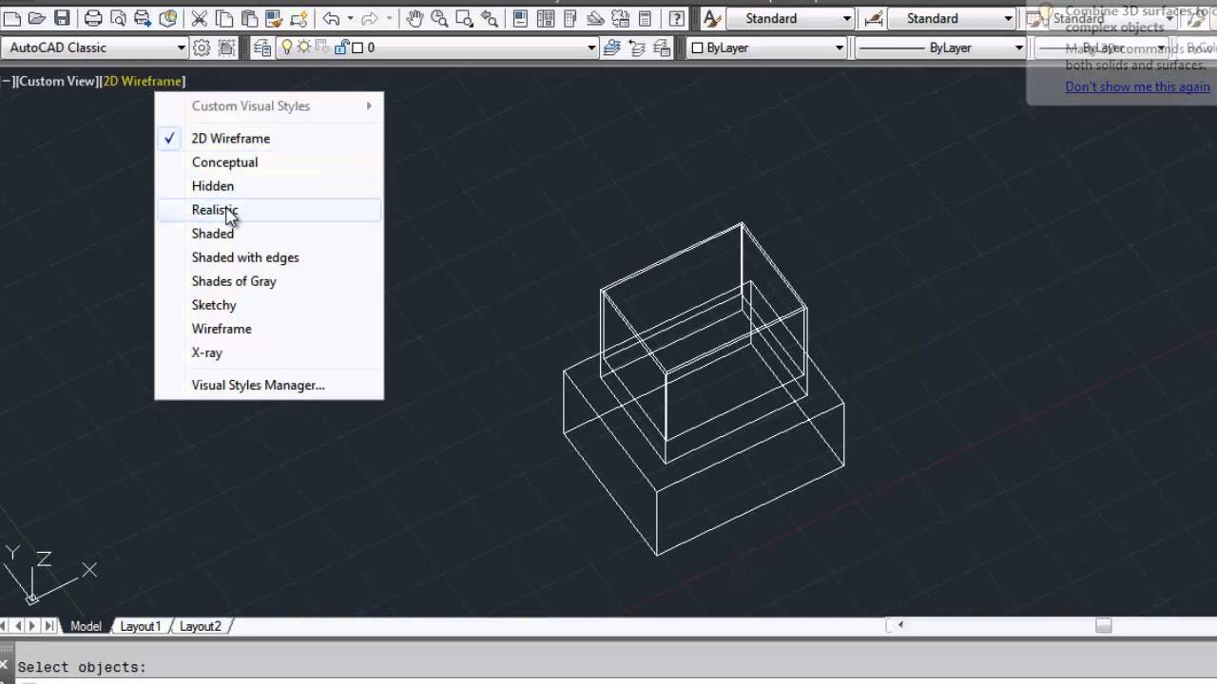
Task: Select Conceptual visual style
Action: (269, 162)
